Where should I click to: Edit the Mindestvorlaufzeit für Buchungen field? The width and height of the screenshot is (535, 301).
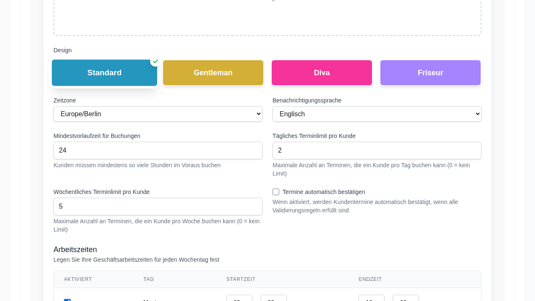click(x=158, y=150)
